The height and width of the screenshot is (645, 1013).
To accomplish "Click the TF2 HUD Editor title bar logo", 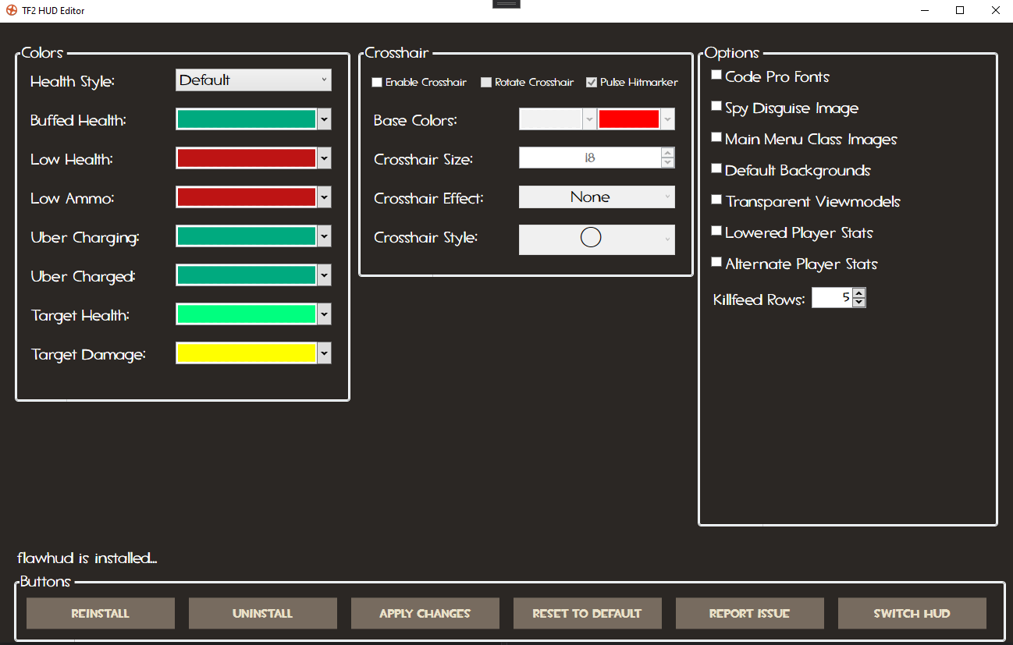I will point(9,10).
